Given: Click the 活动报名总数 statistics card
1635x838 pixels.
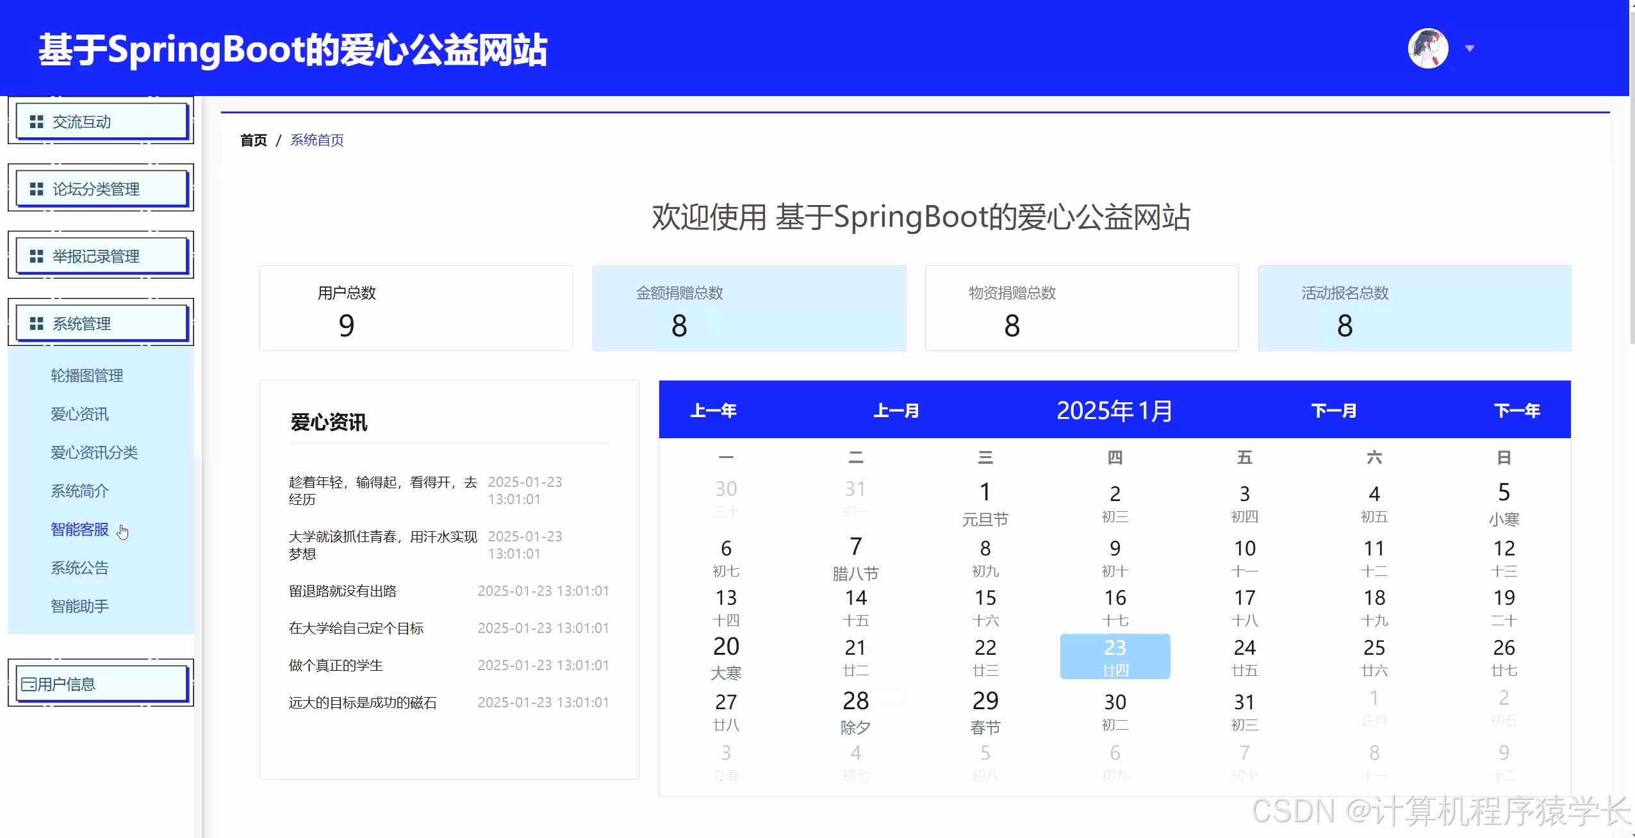Looking at the screenshot, I should 1414,308.
